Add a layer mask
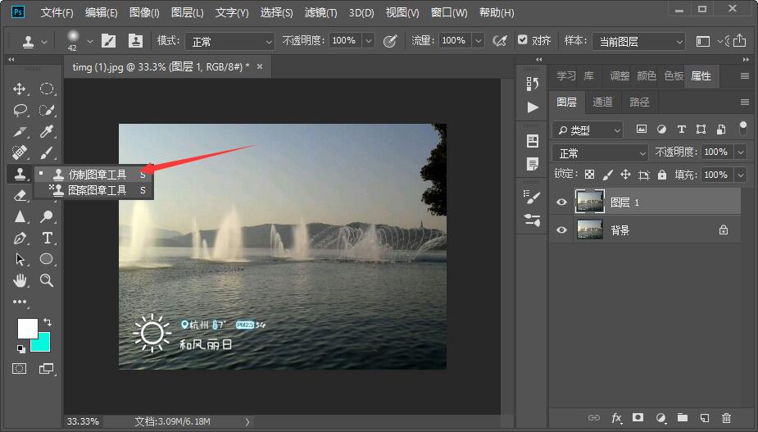758x432 pixels. pyautogui.click(x=638, y=417)
